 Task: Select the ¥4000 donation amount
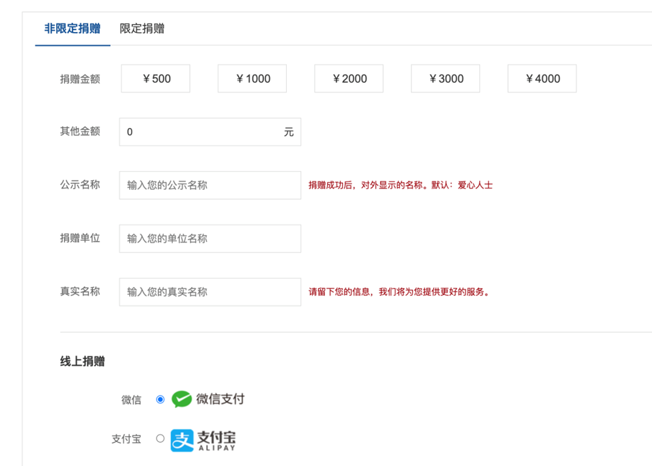(542, 79)
